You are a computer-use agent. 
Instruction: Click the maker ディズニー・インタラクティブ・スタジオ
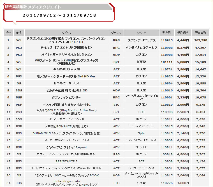(x=142, y=175)
